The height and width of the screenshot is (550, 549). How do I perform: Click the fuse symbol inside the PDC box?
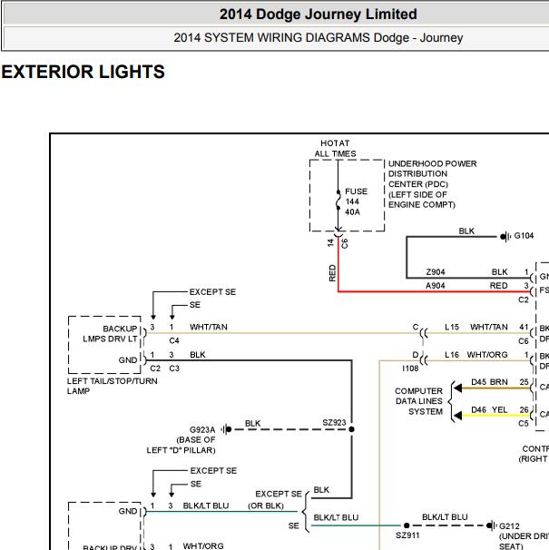[x=338, y=201]
